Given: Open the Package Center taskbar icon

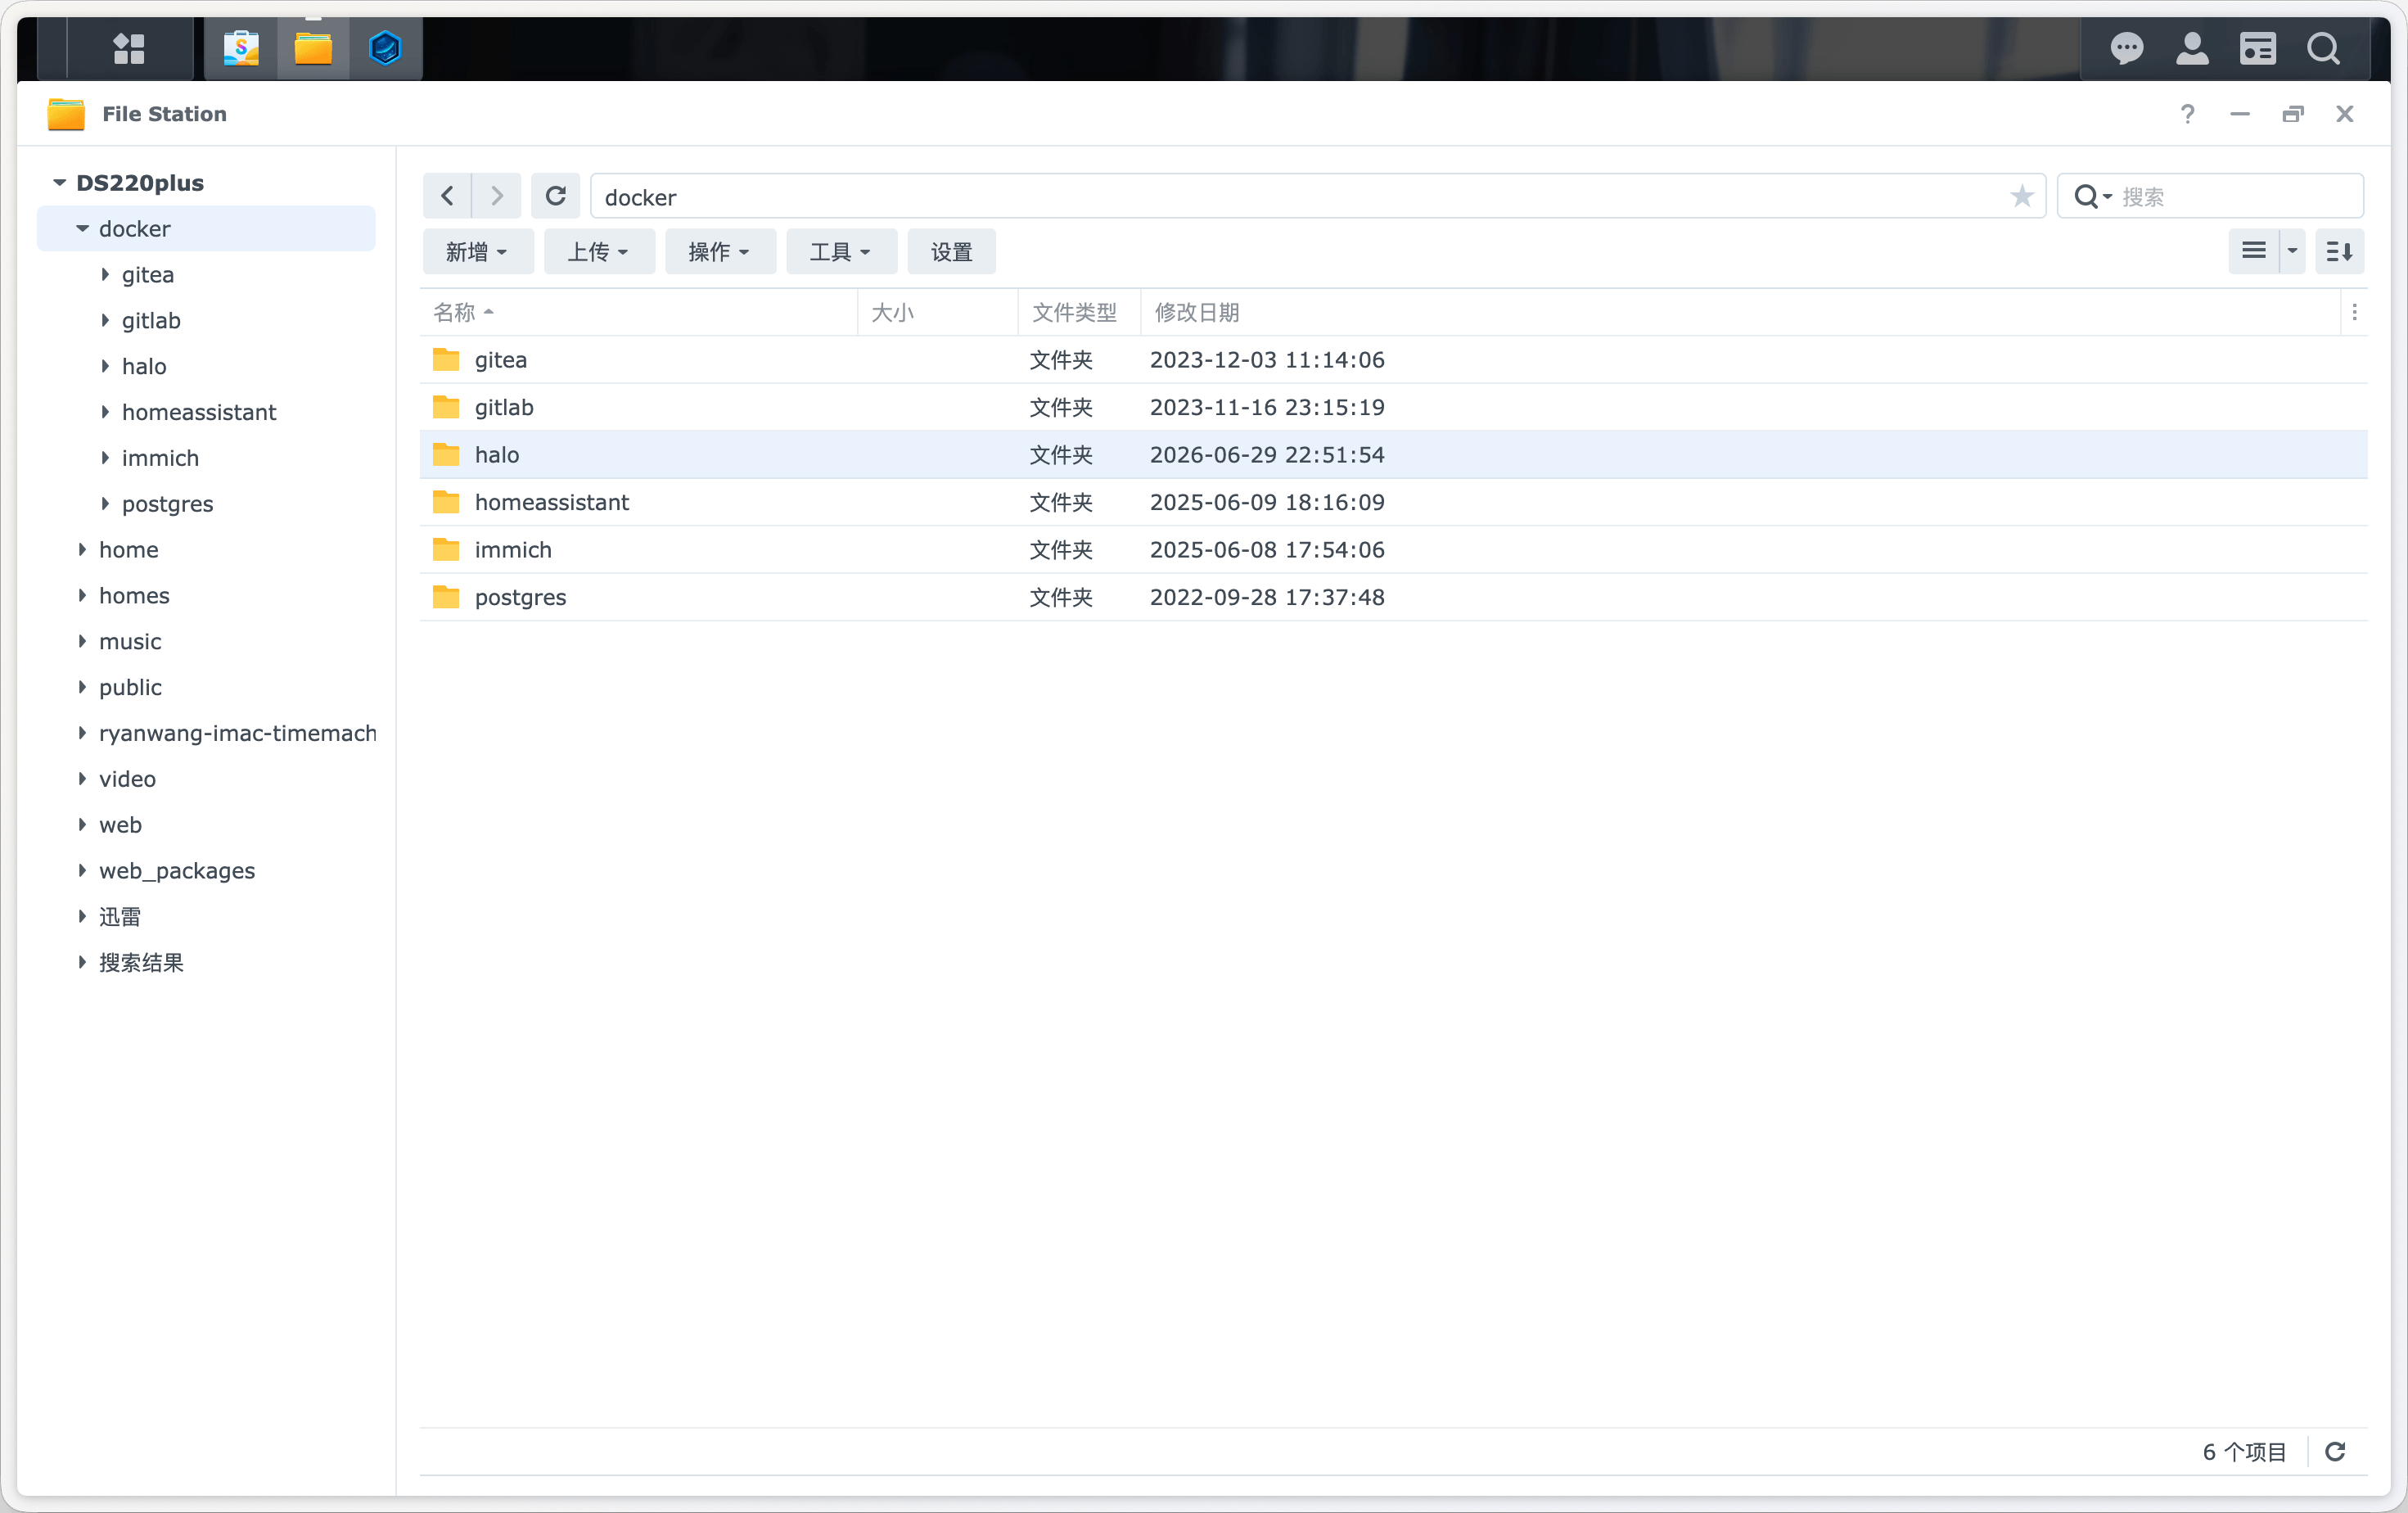Looking at the screenshot, I should [241, 48].
